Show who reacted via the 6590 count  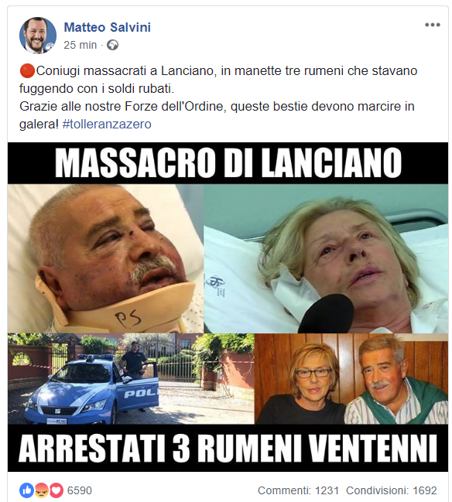click(80, 490)
